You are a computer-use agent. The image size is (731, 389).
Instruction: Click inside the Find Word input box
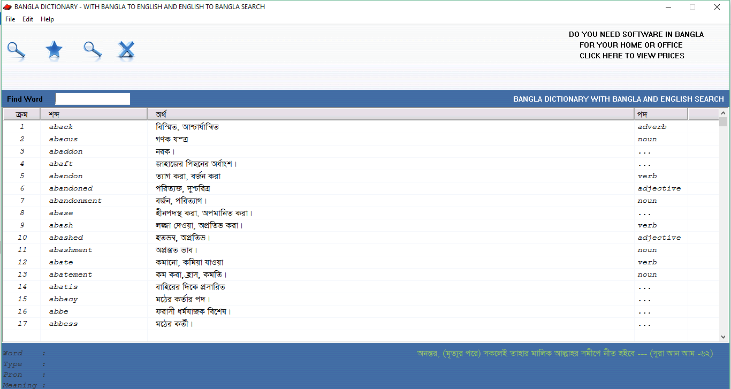tap(92, 98)
